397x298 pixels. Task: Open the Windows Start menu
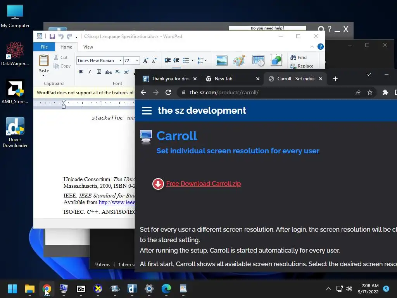click(x=12, y=289)
